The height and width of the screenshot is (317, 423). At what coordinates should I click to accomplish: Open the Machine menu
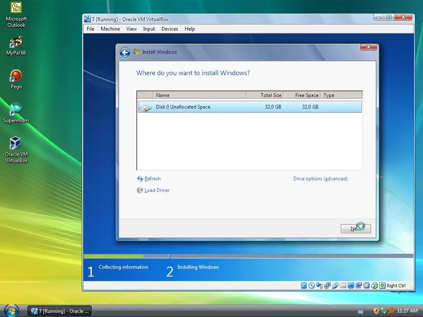(110, 29)
